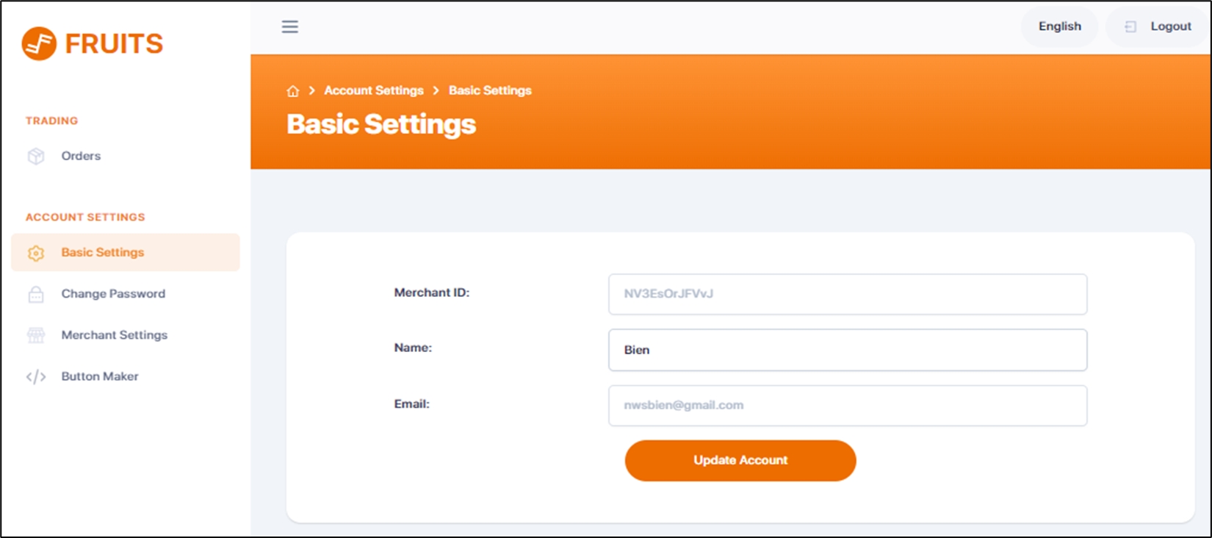Viewport: 1212px width, 538px height.
Task: Click Basic Settings breadcrumb link
Action: [490, 90]
